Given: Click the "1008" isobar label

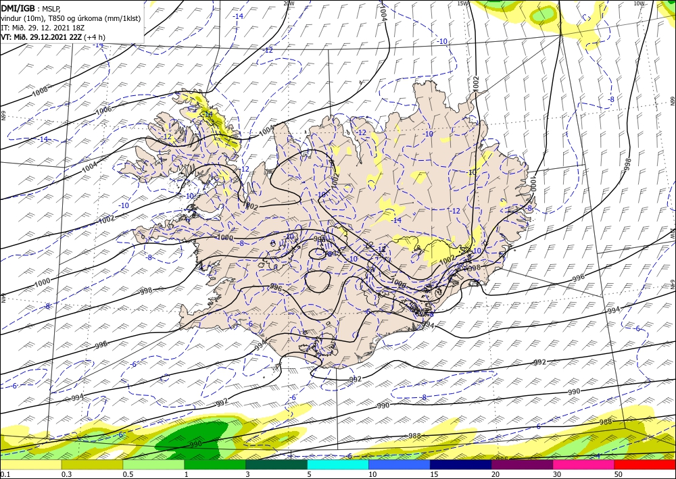Looking at the screenshot, I should (40, 91).
